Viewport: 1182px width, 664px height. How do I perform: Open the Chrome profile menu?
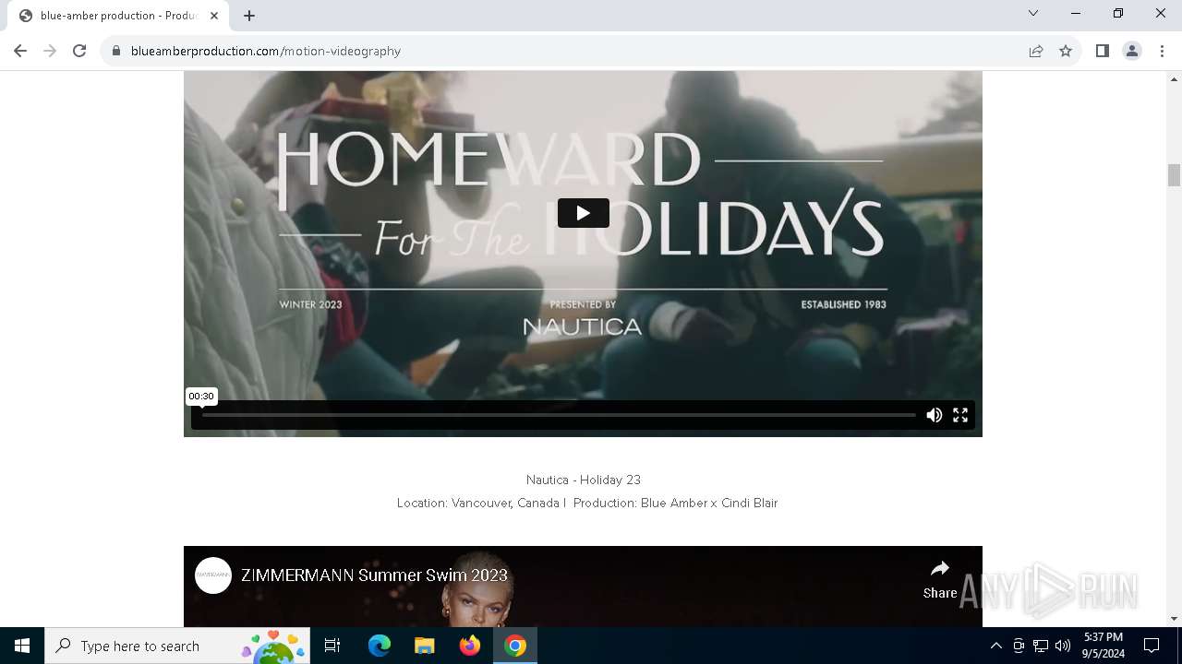(x=1132, y=51)
